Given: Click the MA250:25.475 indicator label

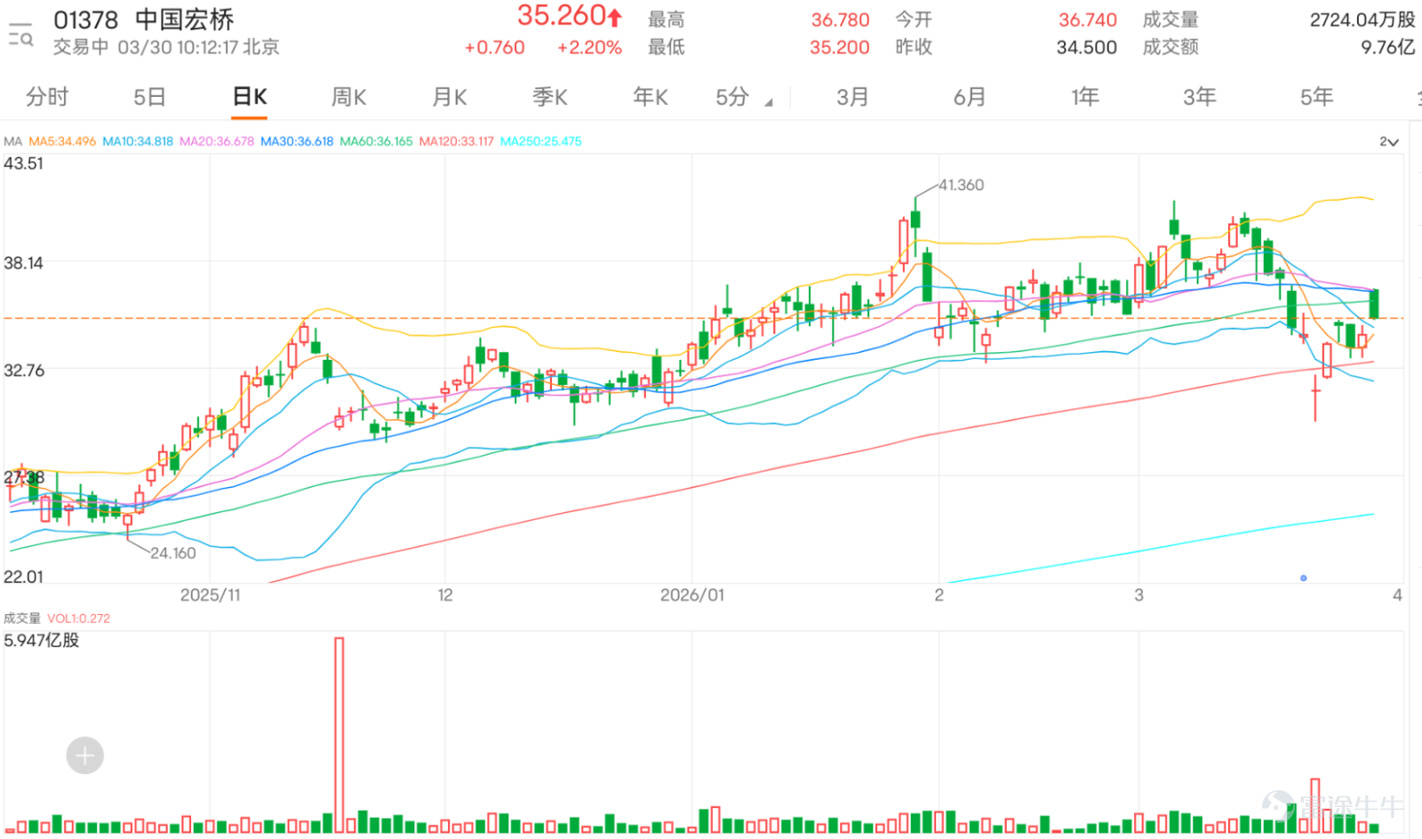Looking at the screenshot, I should (x=541, y=141).
